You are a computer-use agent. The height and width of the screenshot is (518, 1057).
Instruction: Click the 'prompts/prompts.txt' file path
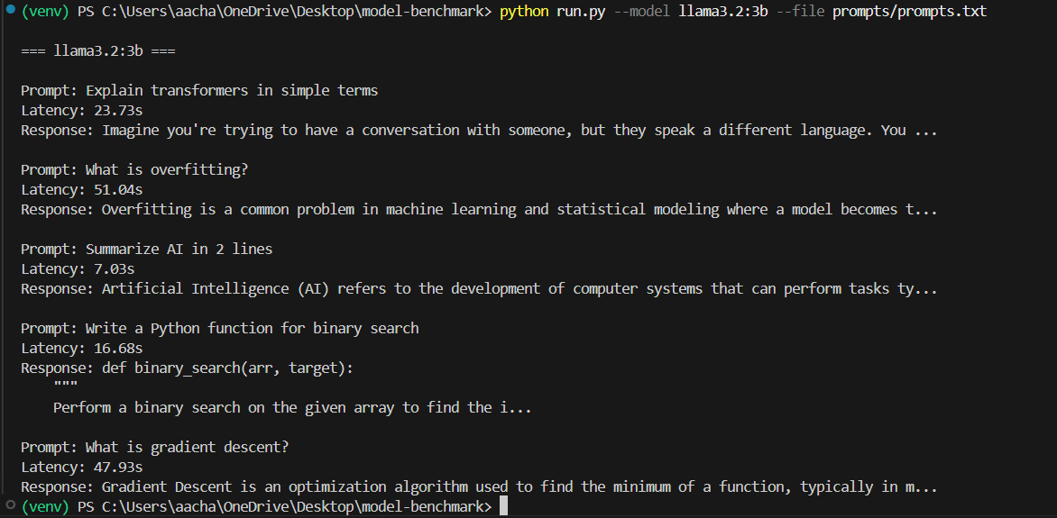909,12
